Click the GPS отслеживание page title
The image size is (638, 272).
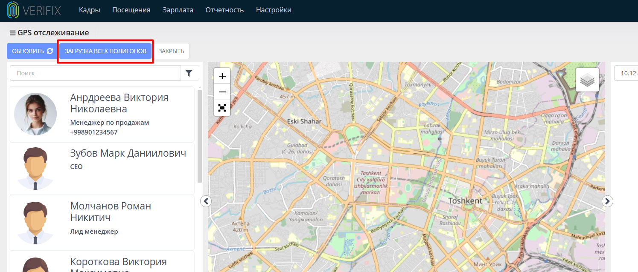(53, 33)
